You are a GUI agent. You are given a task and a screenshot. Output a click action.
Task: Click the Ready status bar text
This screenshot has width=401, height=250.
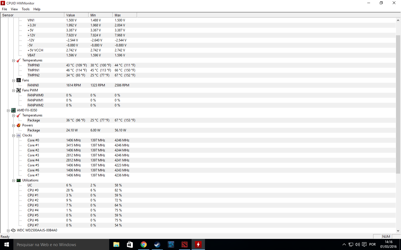5,237
